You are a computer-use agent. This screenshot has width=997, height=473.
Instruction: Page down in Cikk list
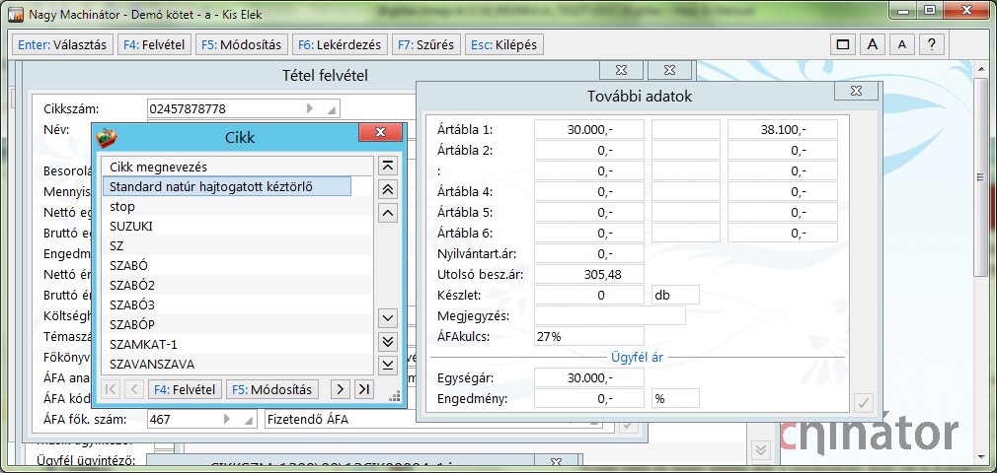(387, 342)
